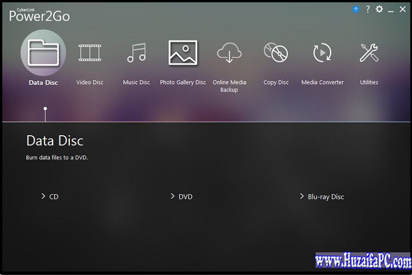Open the Video Disc film strip icon
Image resolution: width=412 pixels, height=275 pixels.
(90, 53)
